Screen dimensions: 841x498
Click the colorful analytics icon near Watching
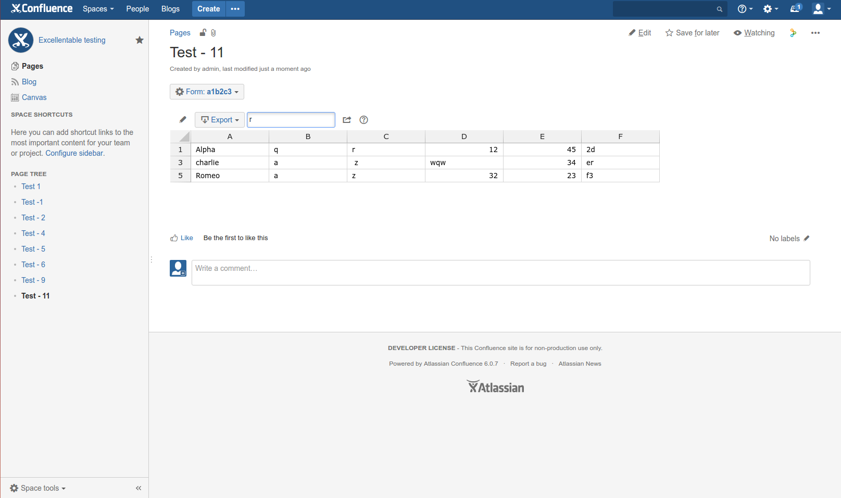[793, 33]
